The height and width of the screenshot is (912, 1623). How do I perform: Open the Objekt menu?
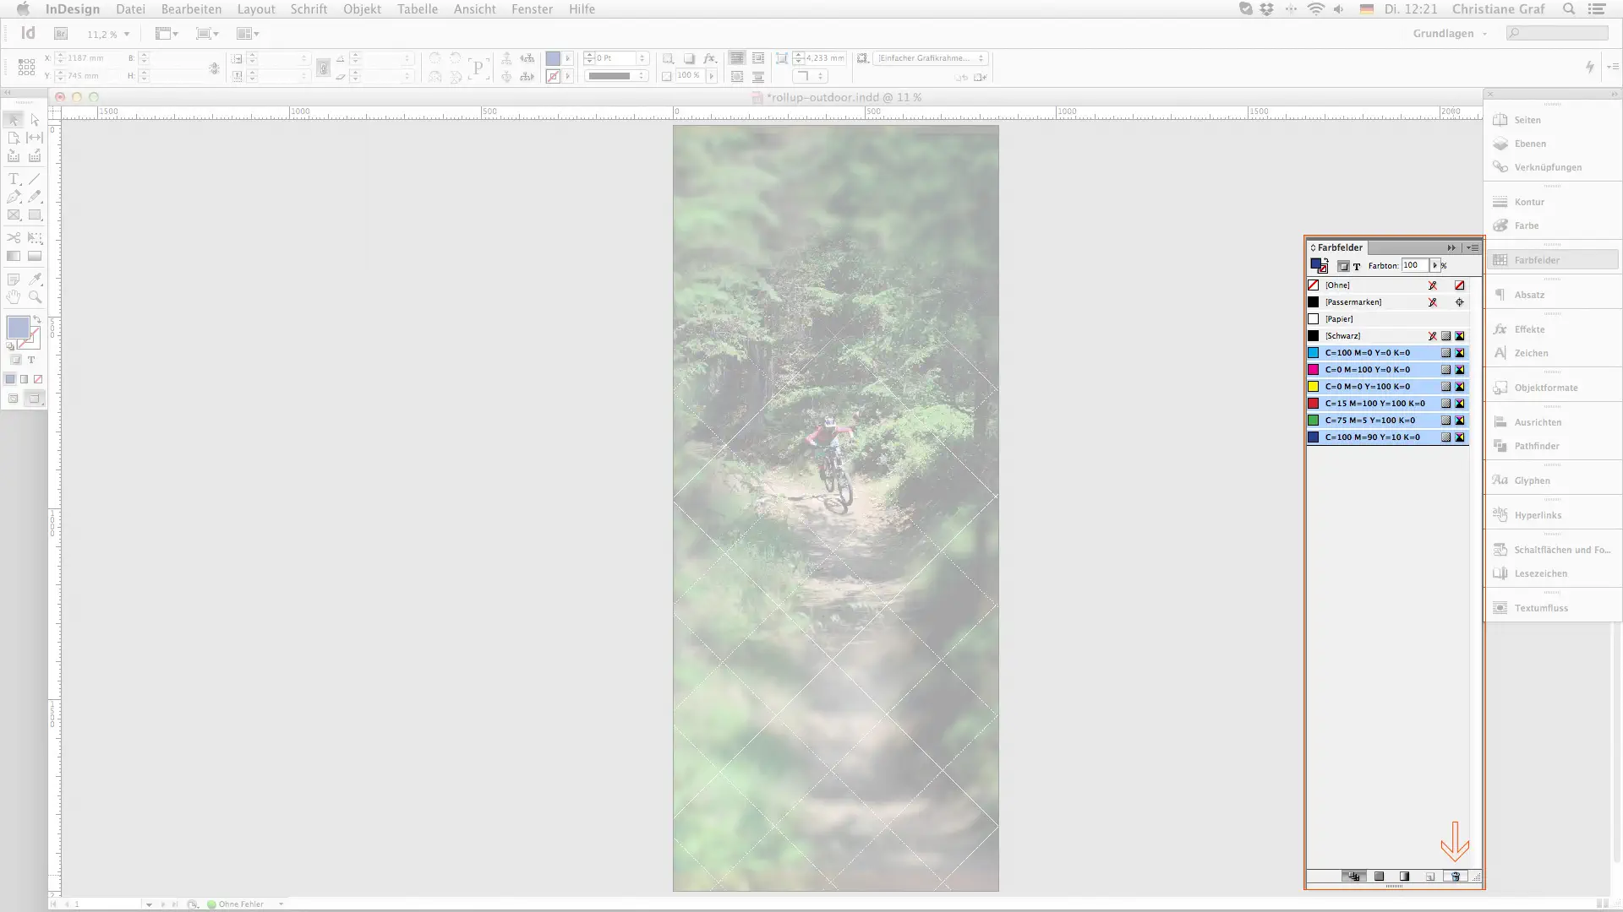(362, 9)
